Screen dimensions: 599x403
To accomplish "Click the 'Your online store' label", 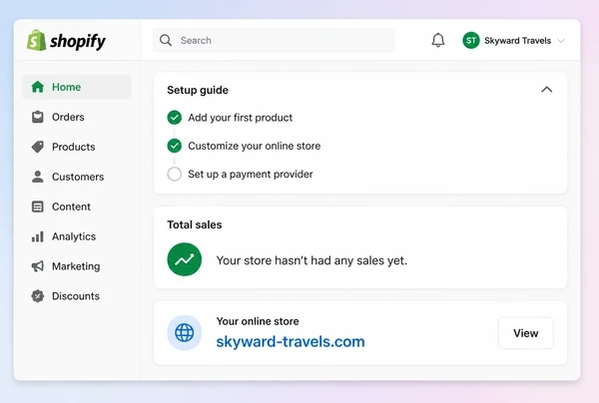I will point(258,321).
